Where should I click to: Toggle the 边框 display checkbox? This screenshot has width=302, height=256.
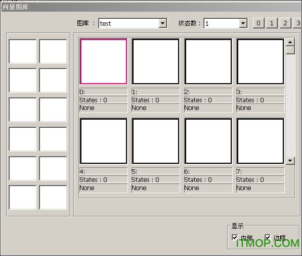[268, 237]
